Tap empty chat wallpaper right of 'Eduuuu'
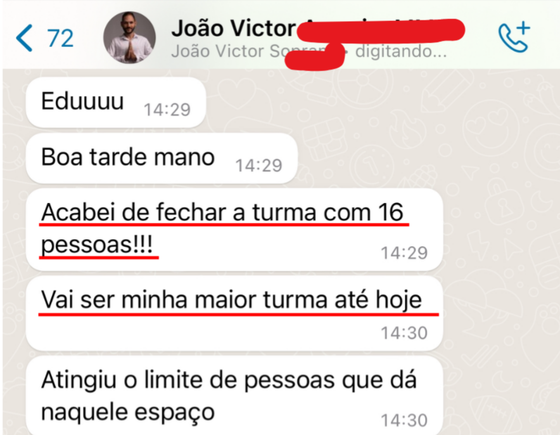 click(357, 102)
